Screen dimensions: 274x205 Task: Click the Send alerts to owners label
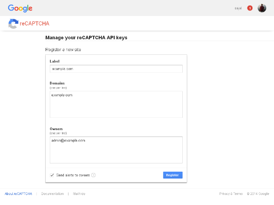(x=73, y=175)
